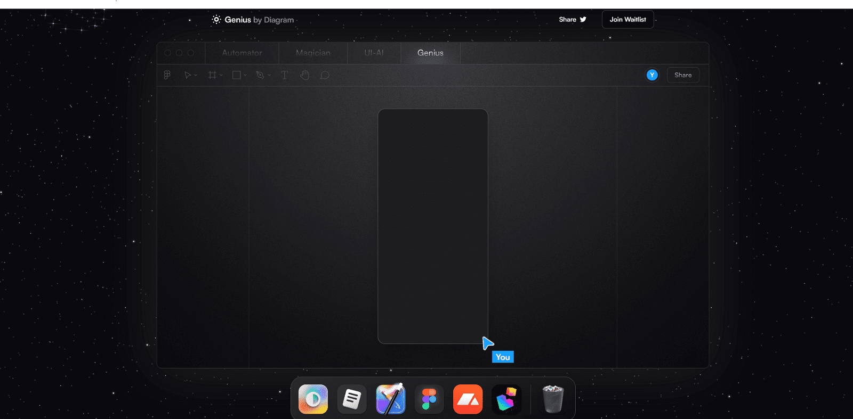
Task: Expand the shape tools dropdown chevron
Action: pyautogui.click(x=245, y=75)
